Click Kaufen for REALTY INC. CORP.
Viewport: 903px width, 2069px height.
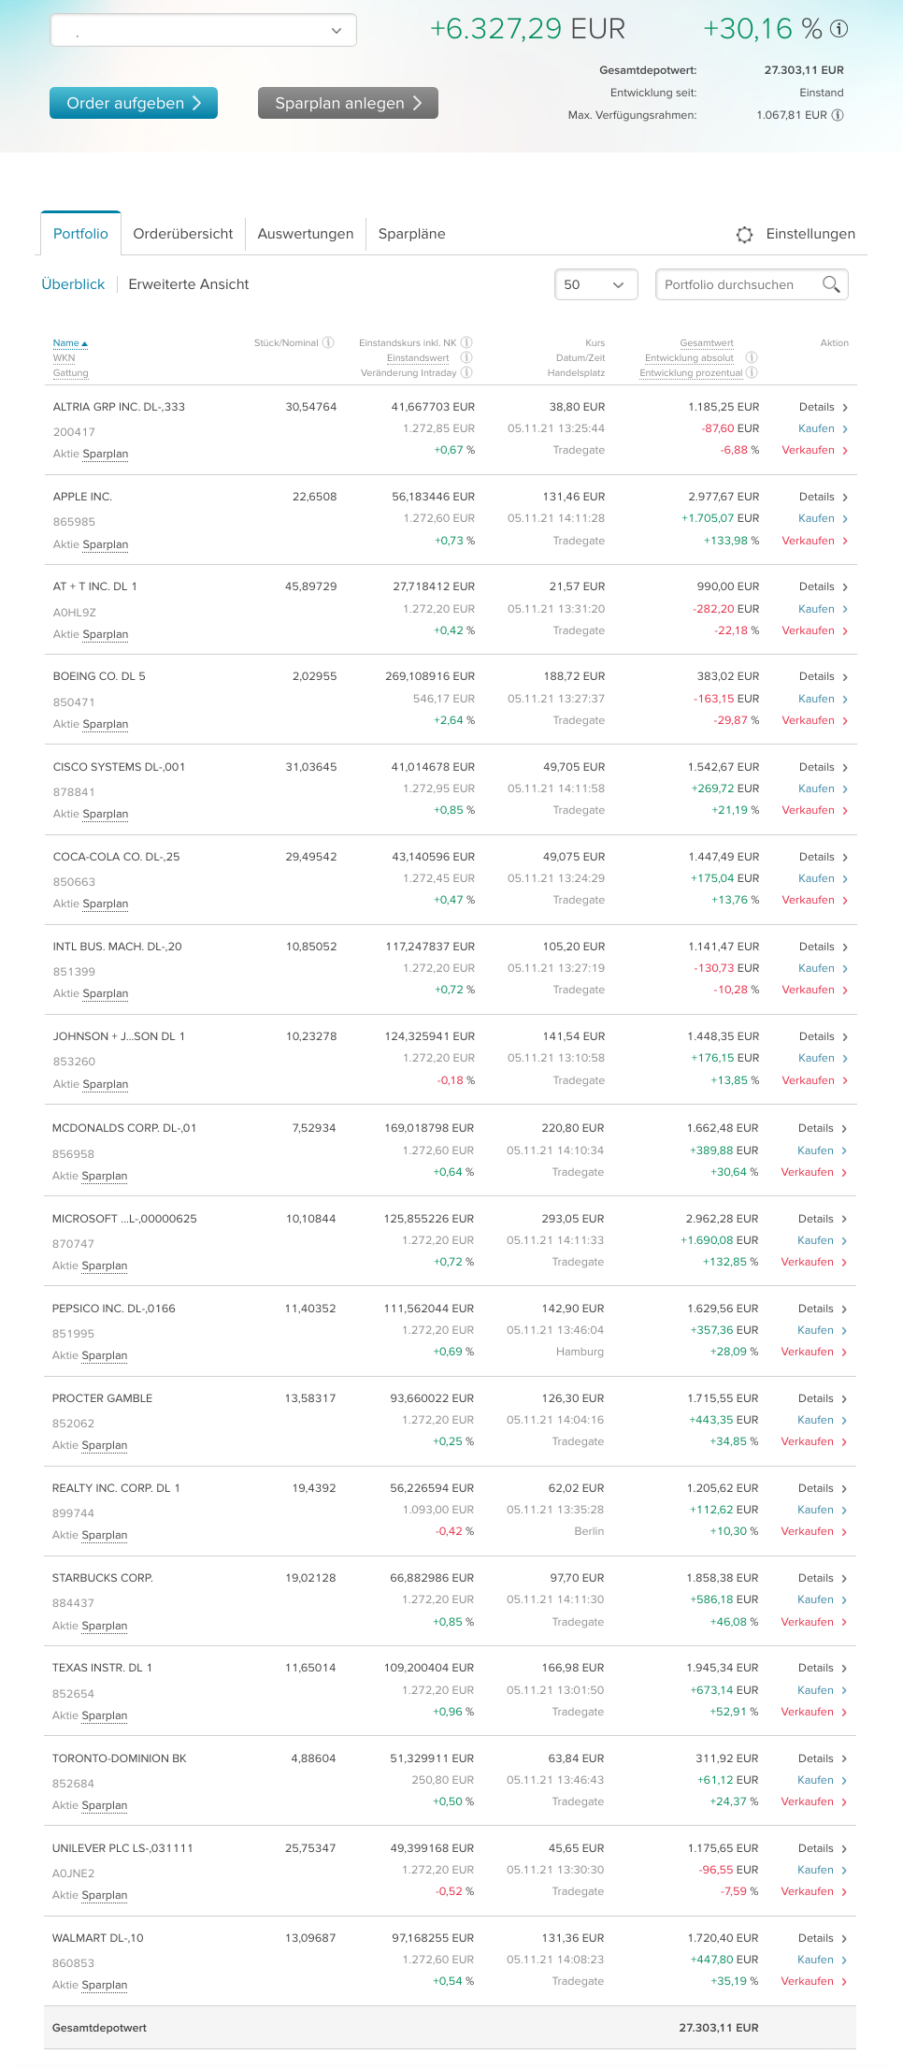pyautogui.click(x=815, y=1510)
